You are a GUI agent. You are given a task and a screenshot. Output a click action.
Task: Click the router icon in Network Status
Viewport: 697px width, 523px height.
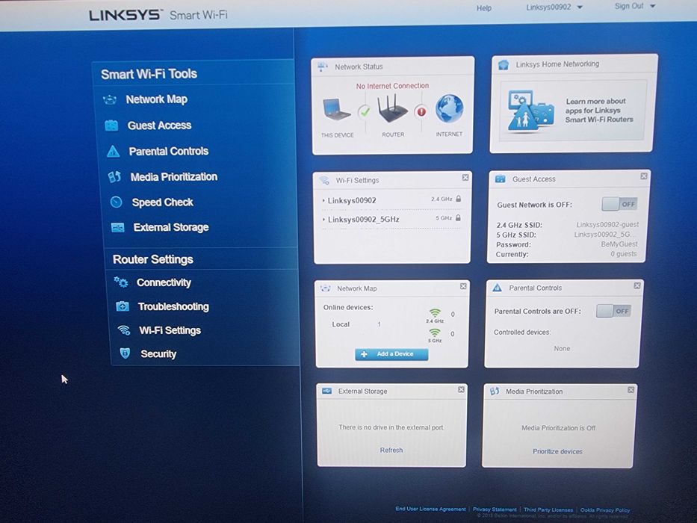click(392, 108)
